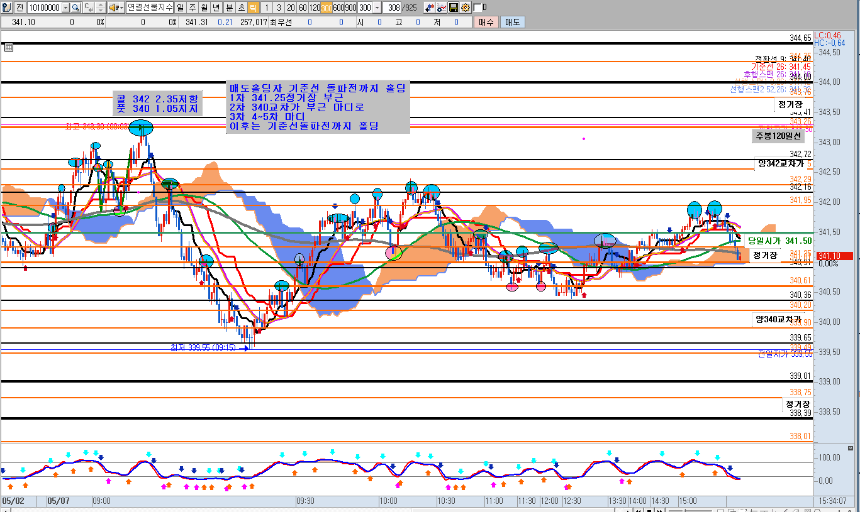860x512 pixels.
Task: Select the 월 monthly period toggle
Action: tap(204, 8)
